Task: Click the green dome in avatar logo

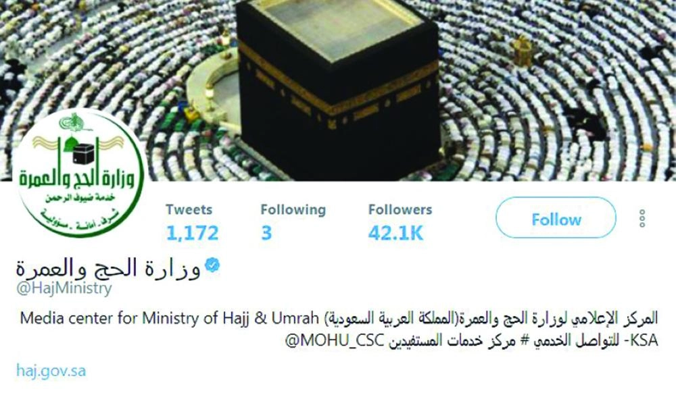Action: coord(70,144)
